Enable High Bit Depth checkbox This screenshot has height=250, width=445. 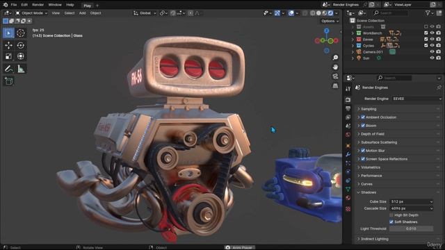pos(391,215)
